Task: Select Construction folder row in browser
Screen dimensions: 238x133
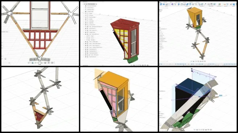Action: (92, 25)
